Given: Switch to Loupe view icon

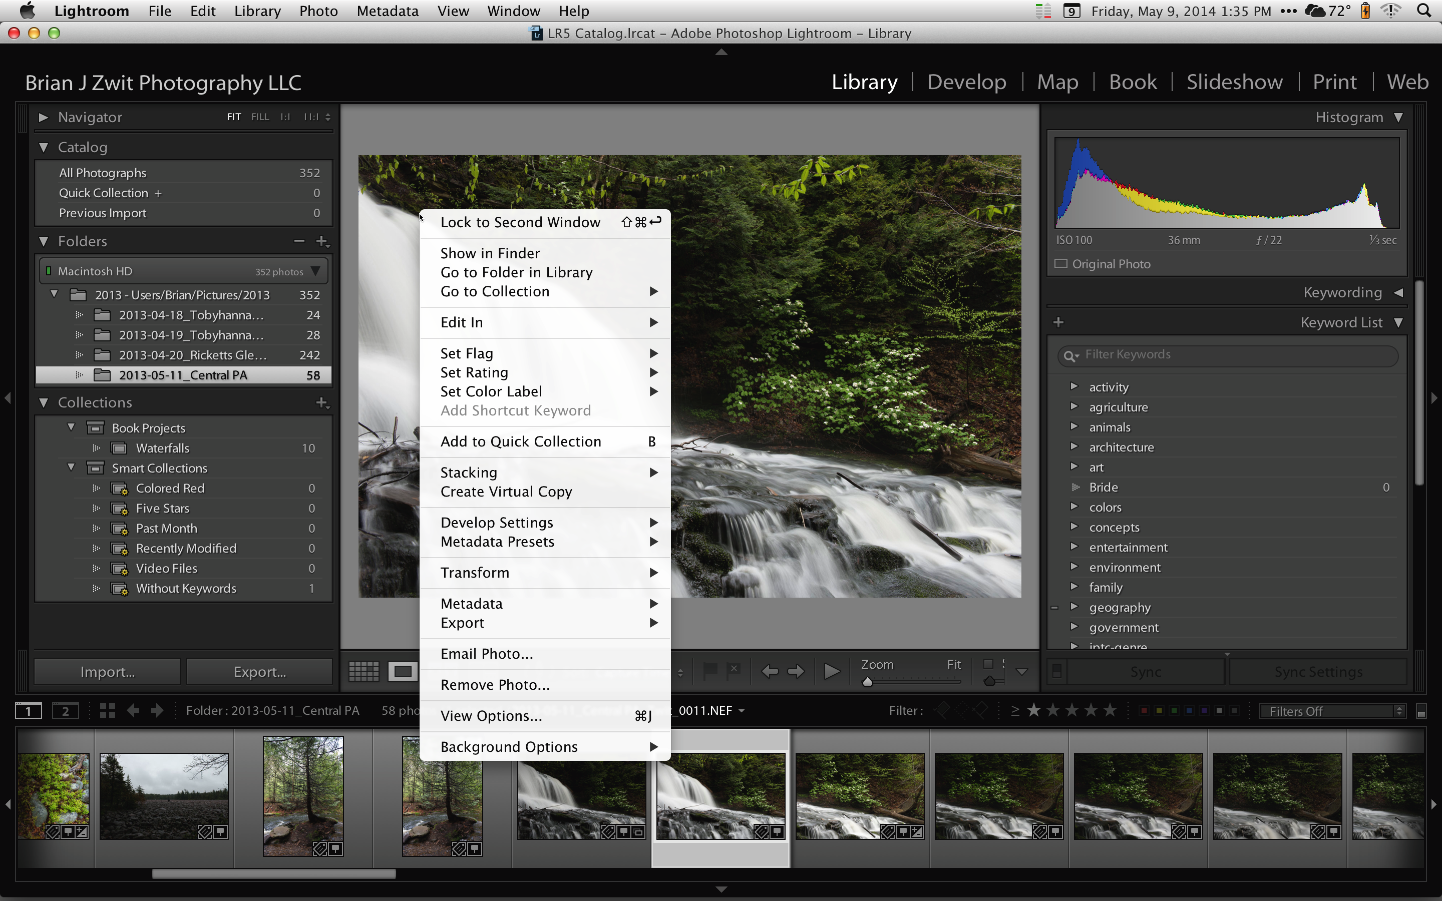Looking at the screenshot, I should [x=402, y=672].
